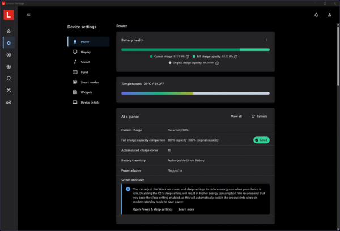340x231 pixels.
Task: Click info icon next to Current charge
Action: [188, 57]
